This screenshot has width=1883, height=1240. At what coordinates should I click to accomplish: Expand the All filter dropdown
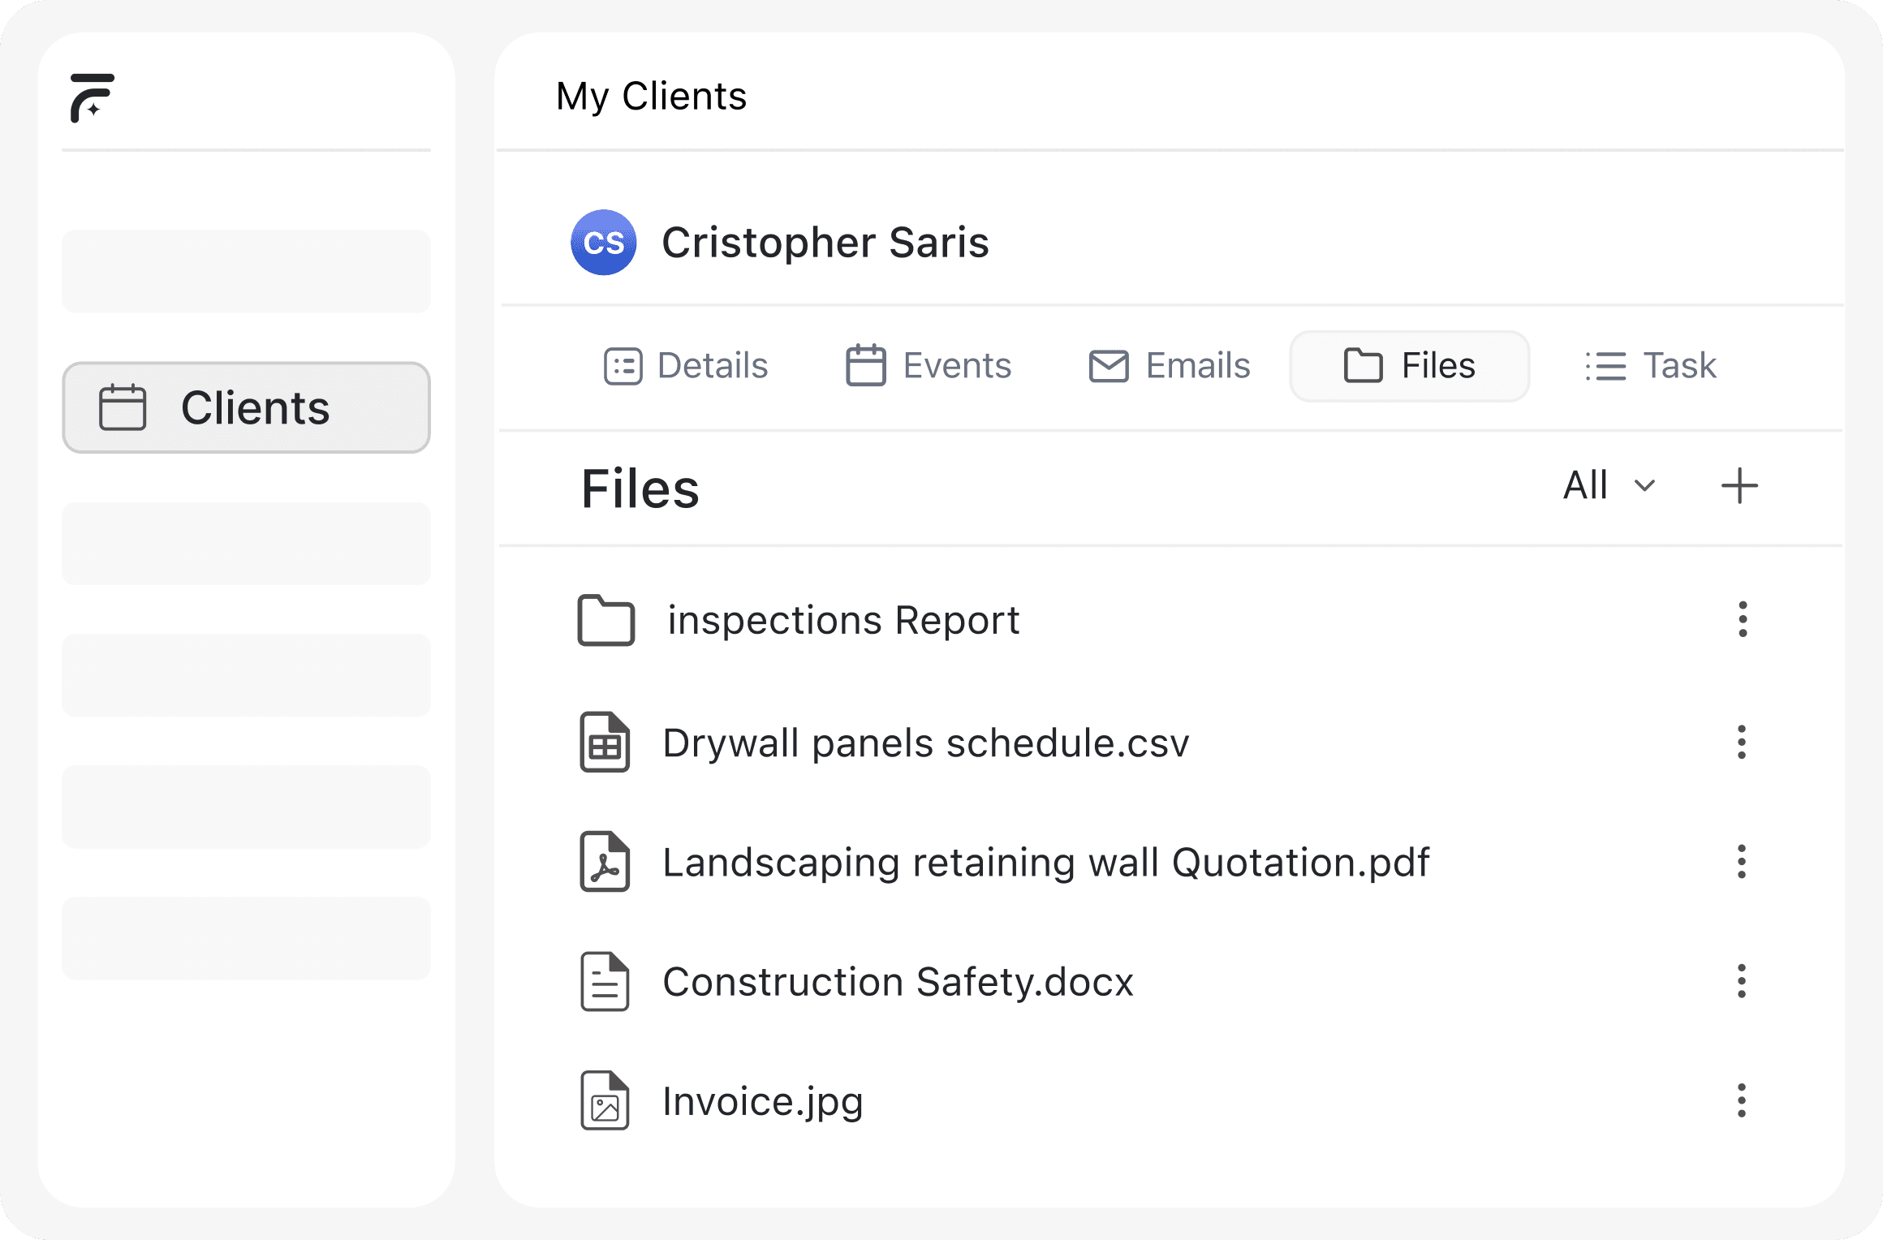(1609, 486)
